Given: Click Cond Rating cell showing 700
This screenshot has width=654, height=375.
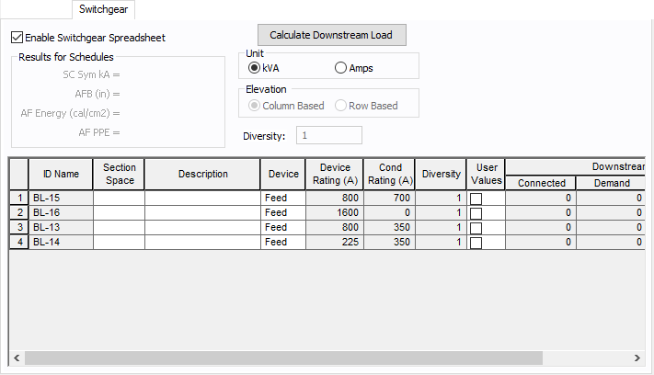Looking at the screenshot, I should (x=389, y=198).
